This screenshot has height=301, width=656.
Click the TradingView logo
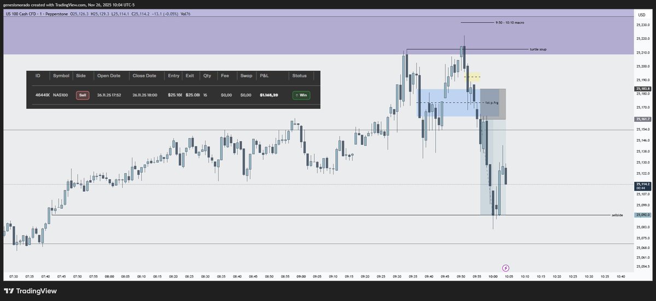(x=30, y=291)
